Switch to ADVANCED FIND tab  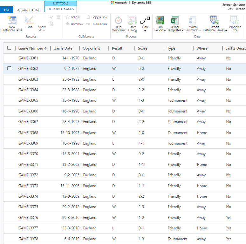tap(29, 10)
